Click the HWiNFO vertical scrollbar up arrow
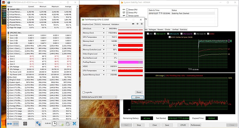Image resolution: width=239 pixels, height=128 pixels. 77,6
